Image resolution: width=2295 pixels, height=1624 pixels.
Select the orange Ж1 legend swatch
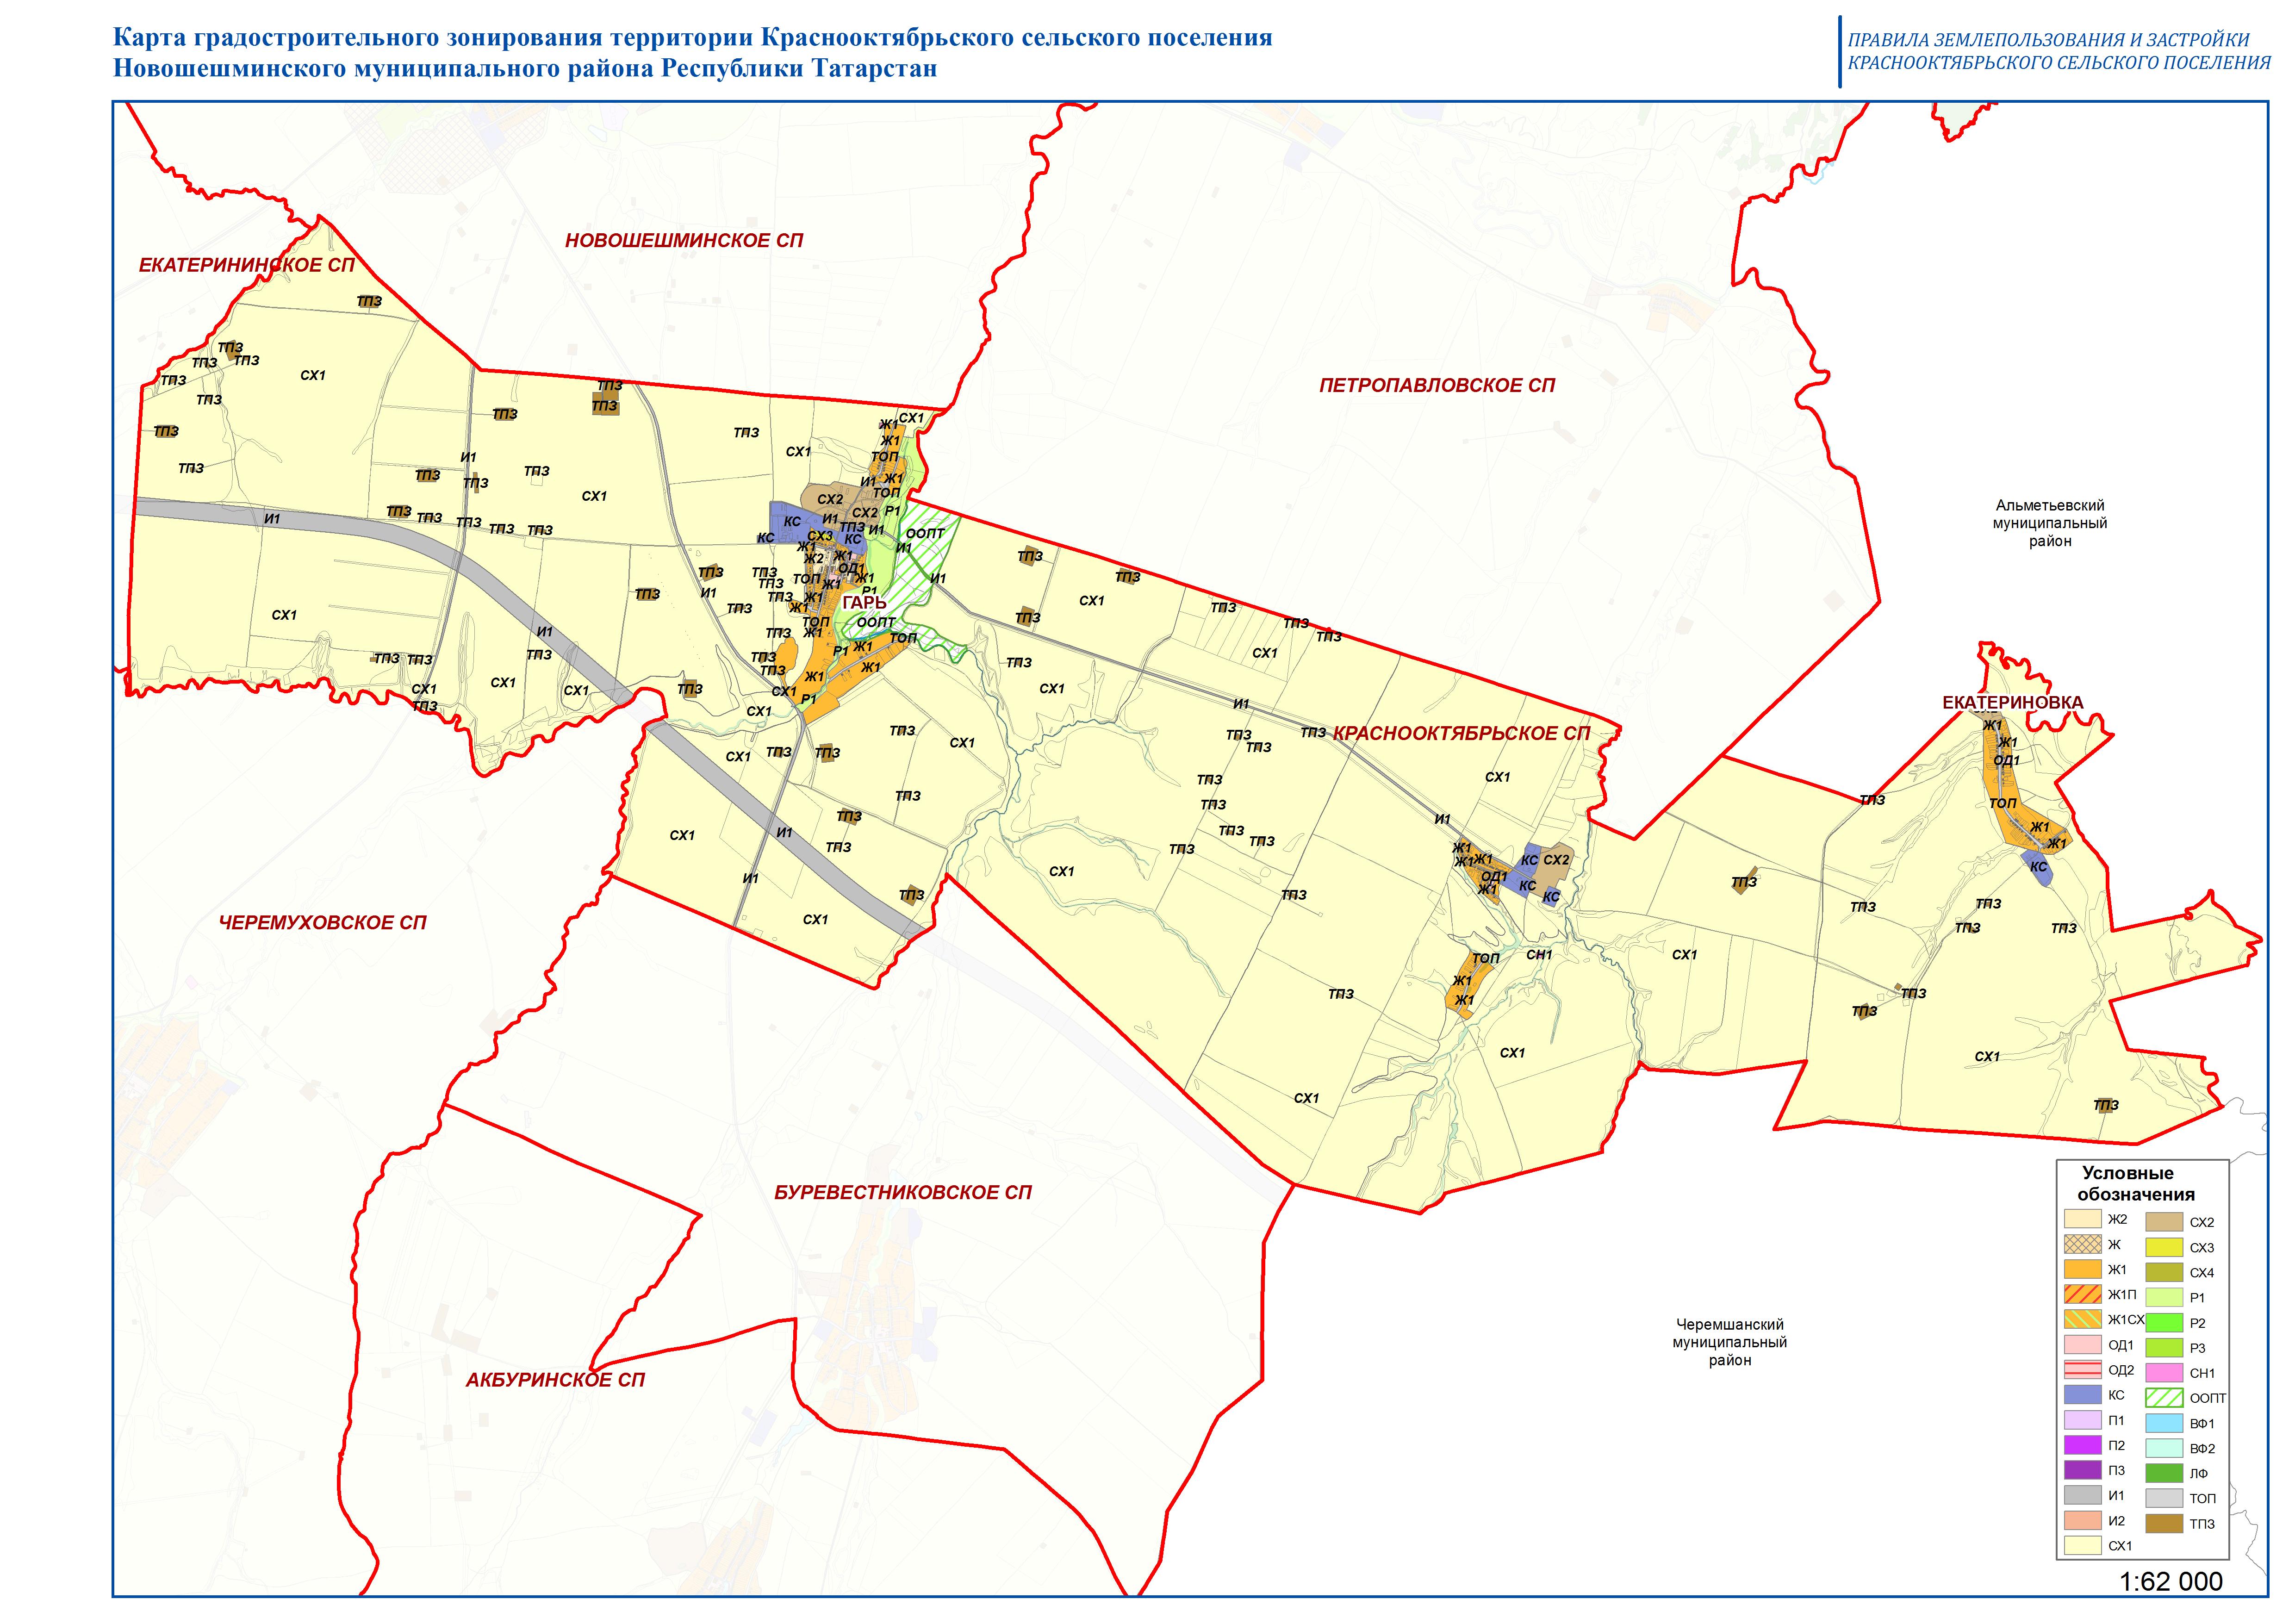pos(2082,1269)
